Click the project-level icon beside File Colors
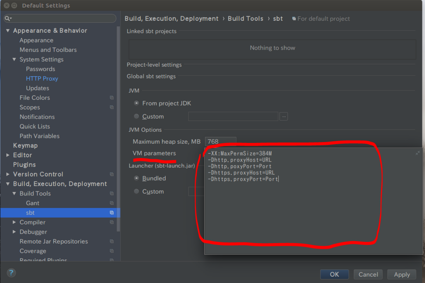Image resolution: width=425 pixels, height=283 pixels. [112, 98]
